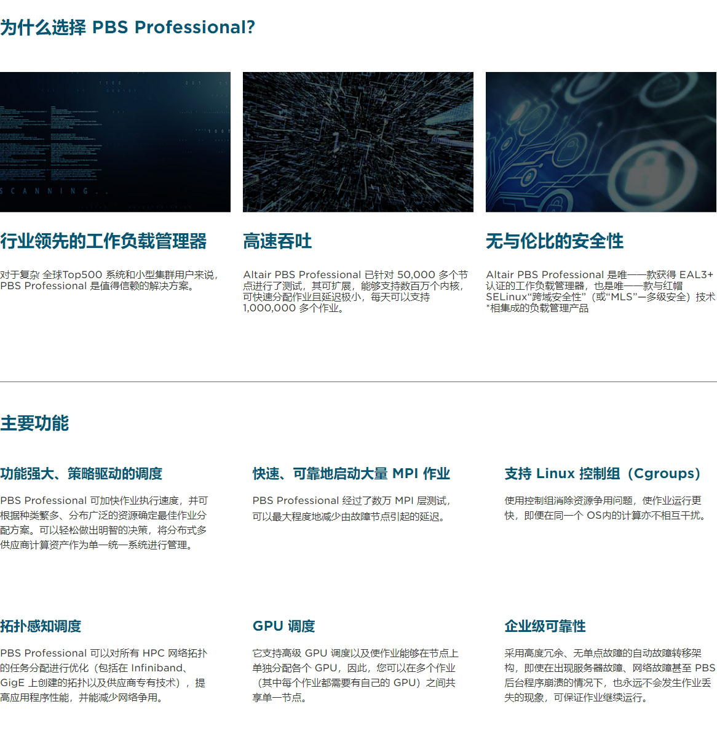This screenshot has width=717, height=731.
Task: Click the paragraph mentioning 'Infiniband、GigE'
Action: click(x=103, y=676)
